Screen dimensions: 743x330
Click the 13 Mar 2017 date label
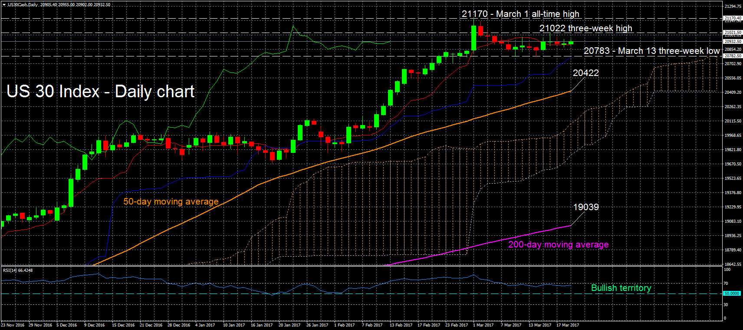pos(540,325)
